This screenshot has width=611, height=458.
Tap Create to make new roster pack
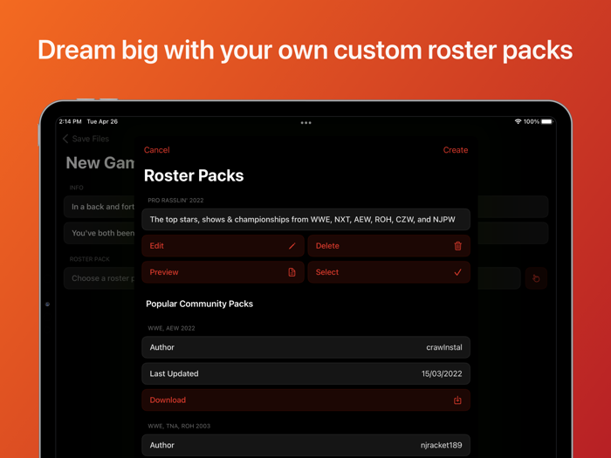coord(455,150)
